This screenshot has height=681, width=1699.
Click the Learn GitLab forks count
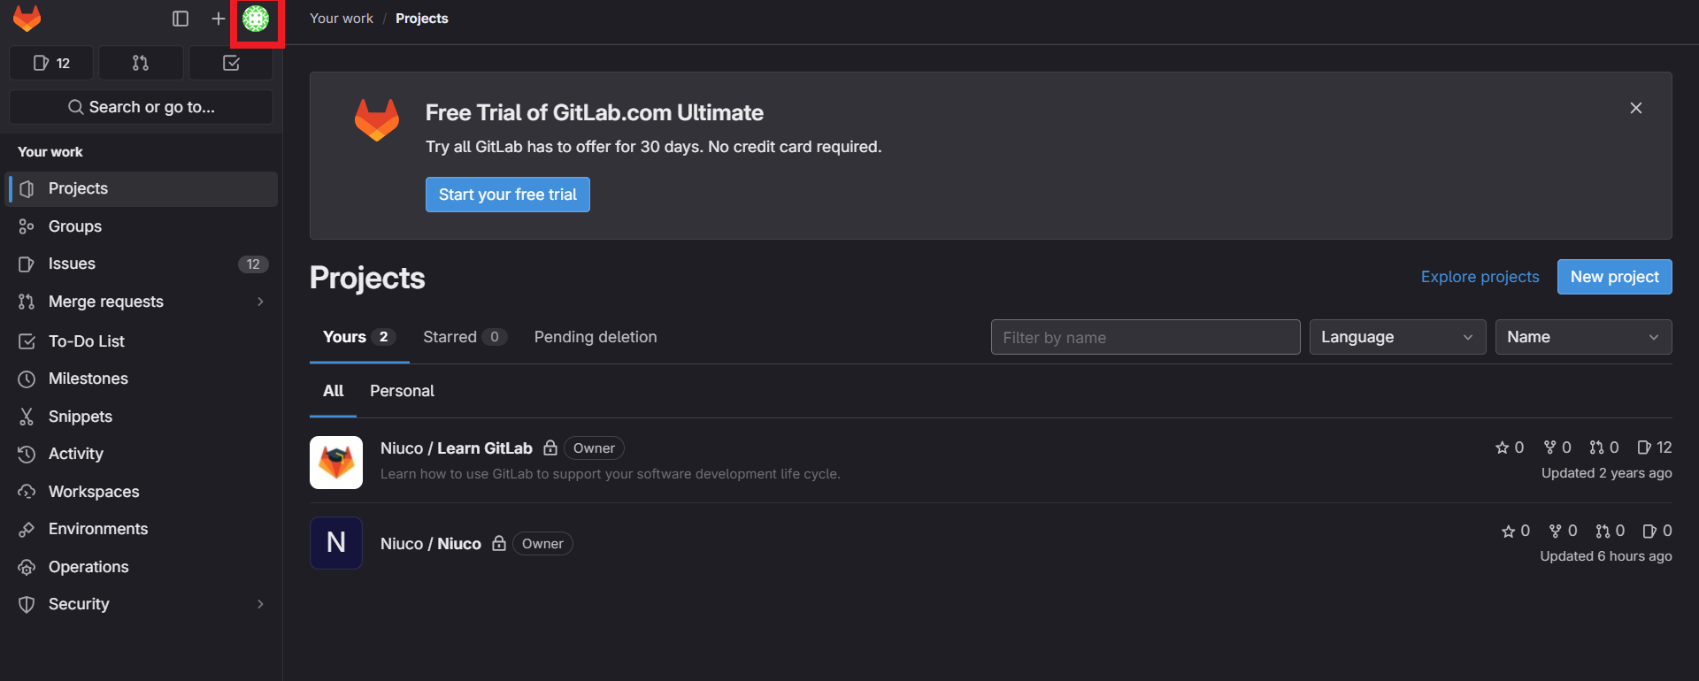[1557, 448]
